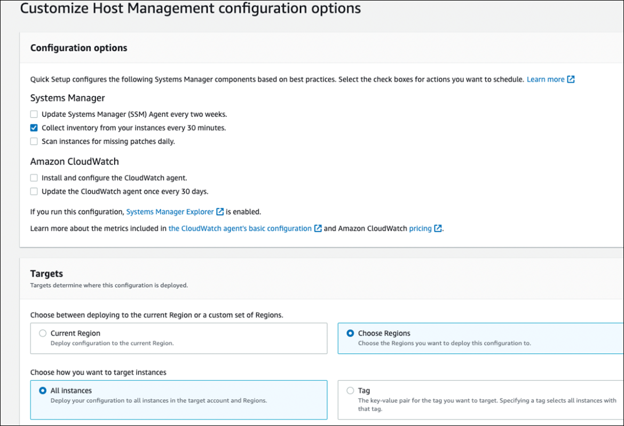The height and width of the screenshot is (426, 624).
Task: Open the Learn more link
Action: coord(545,80)
